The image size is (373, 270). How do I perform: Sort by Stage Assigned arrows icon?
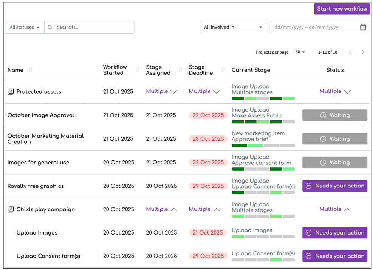(180, 70)
